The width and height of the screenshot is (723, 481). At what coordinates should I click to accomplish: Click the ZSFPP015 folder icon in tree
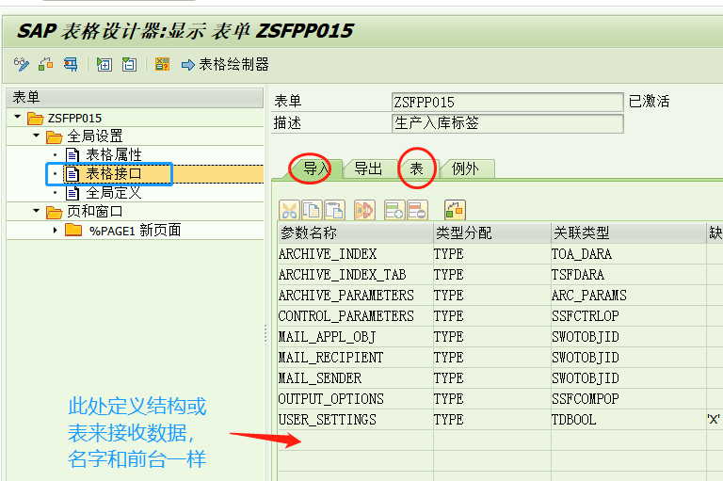[x=35, y=119]
